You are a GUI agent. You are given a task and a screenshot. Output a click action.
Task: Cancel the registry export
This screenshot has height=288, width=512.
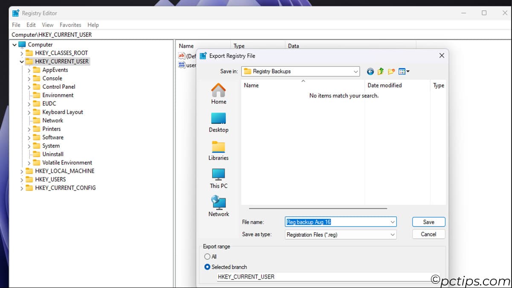[x=428, y=234]
